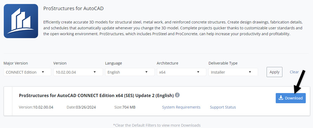View the Support Status link

tap(223, 107)
